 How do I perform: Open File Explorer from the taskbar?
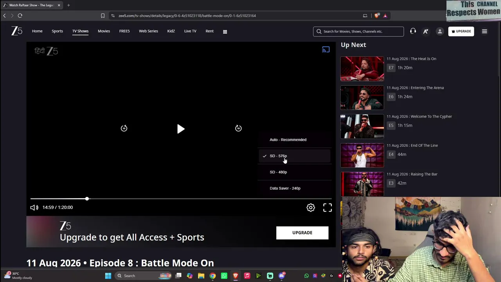tap(201, 276)
